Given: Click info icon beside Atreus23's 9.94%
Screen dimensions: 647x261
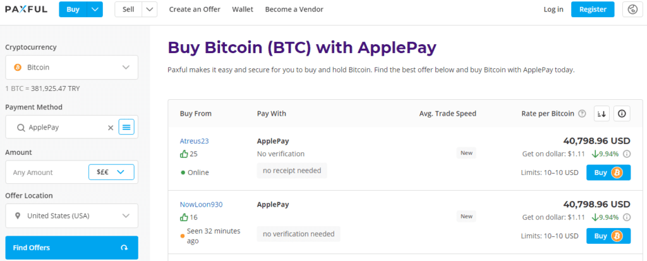Looking at the screenshot, I should [x=626, y=154].
